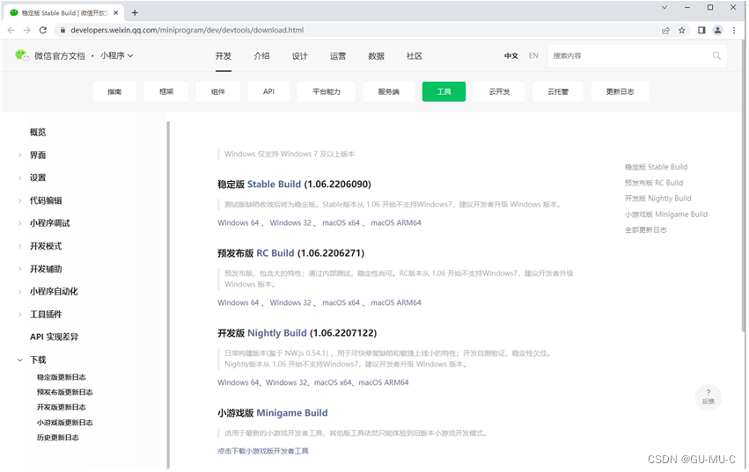
Task: Download RC Build macOS x64
Action: click(341, 302)
